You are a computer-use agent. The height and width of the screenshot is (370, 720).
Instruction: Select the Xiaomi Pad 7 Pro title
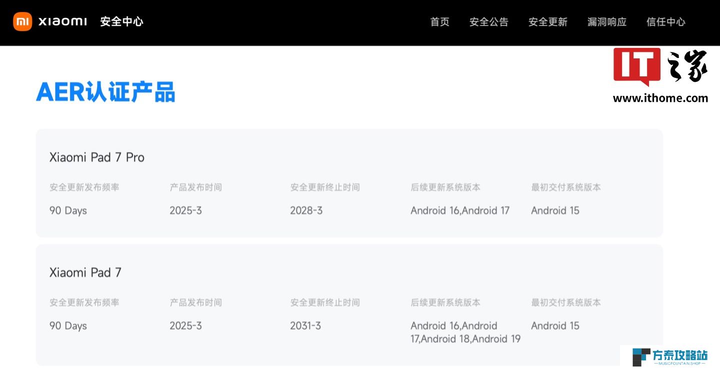[x=97, y=157]
